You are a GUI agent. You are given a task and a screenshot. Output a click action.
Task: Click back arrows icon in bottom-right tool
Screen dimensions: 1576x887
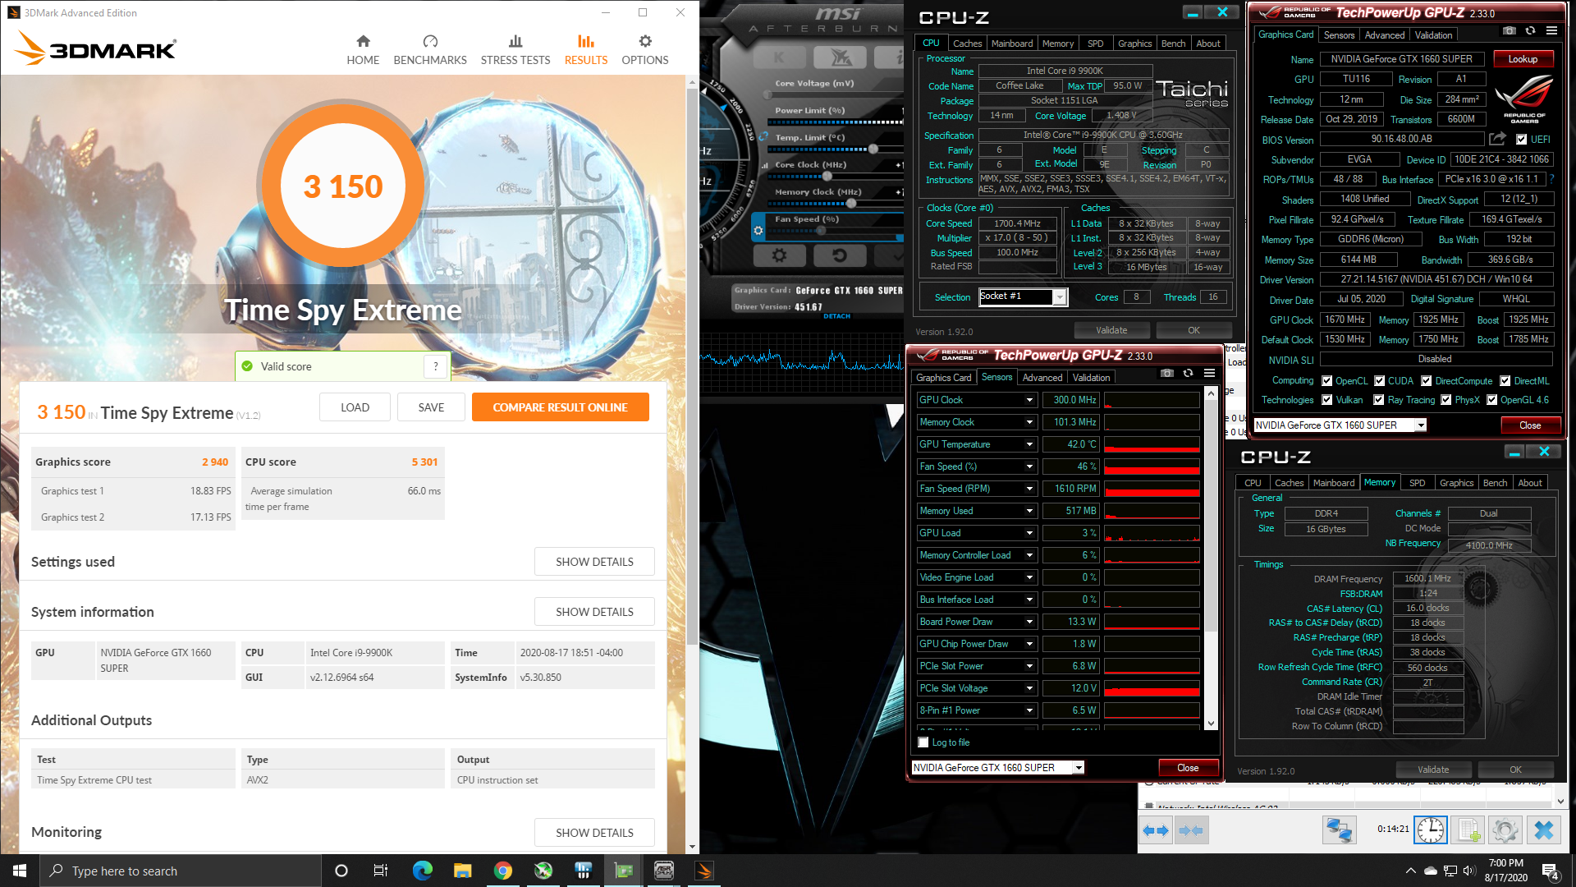(1157, 830)
